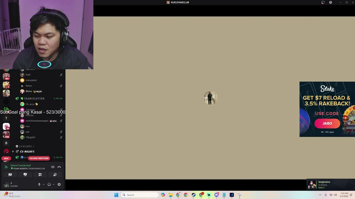Open Copilot from the taskbar
355x199 pixels.
point(163,195)
